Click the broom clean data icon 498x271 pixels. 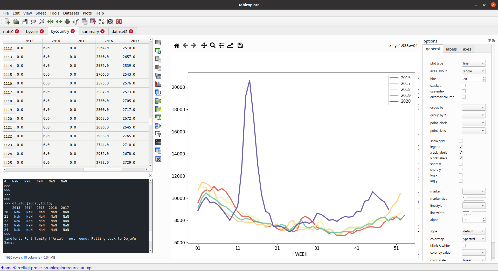tap(76, 22)
